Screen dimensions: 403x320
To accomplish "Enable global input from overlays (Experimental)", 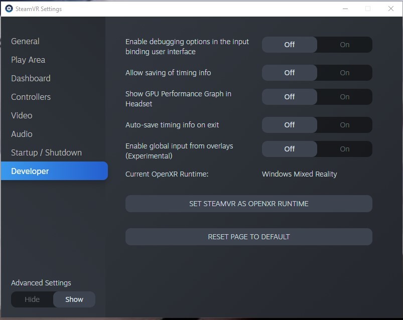I will click(345, 149).
